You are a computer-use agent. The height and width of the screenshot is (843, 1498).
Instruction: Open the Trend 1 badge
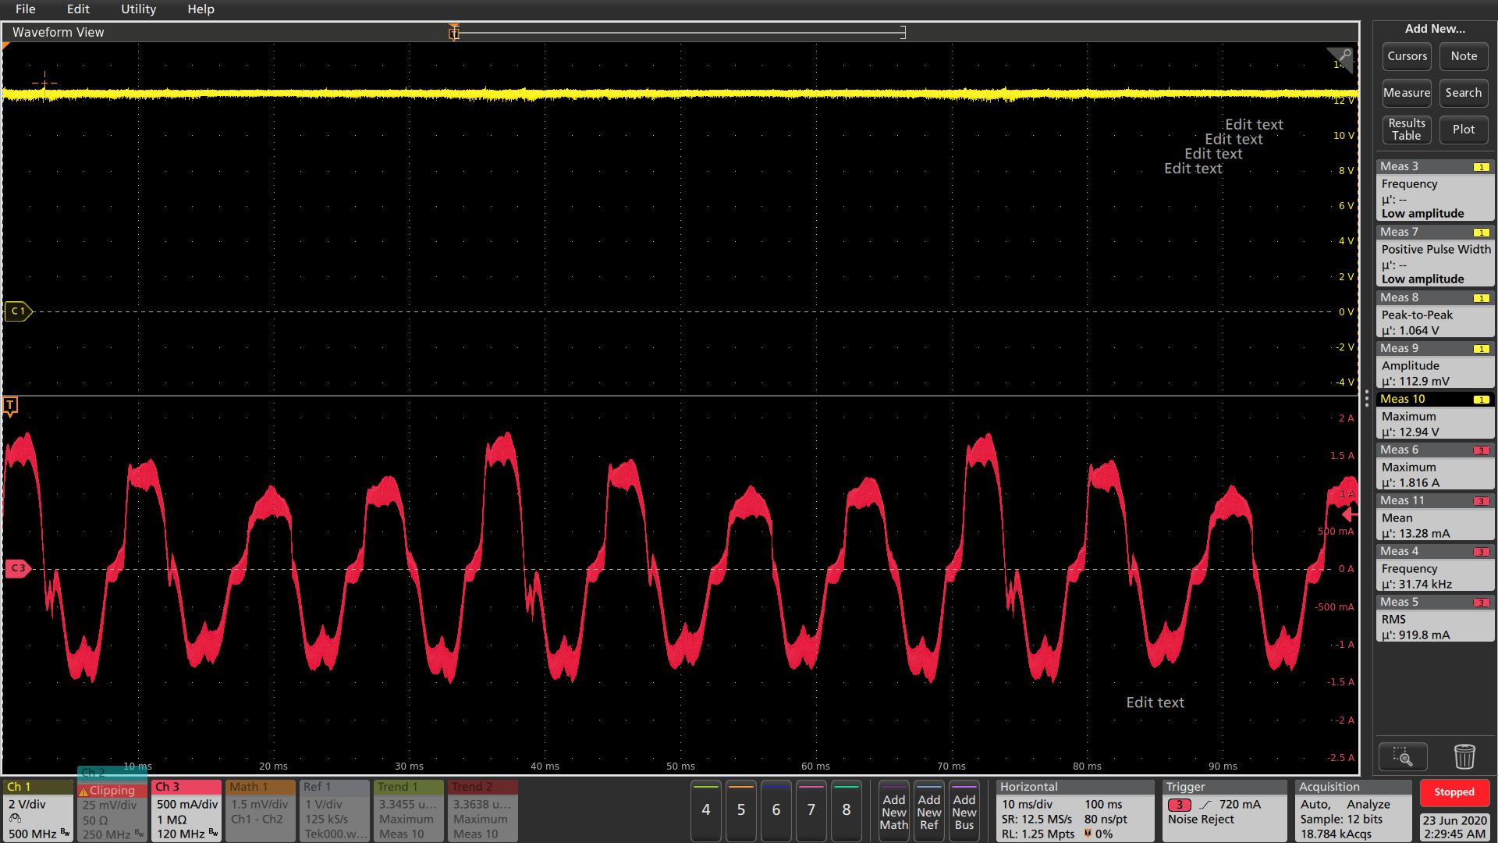pyautogui.click(x=409, y=810)
